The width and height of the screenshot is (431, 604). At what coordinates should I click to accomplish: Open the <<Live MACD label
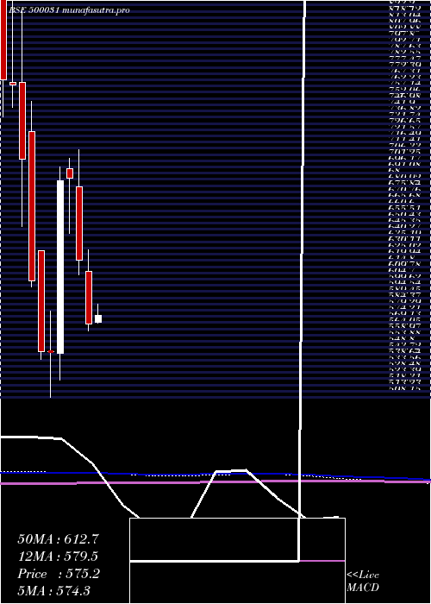(363, 581)
